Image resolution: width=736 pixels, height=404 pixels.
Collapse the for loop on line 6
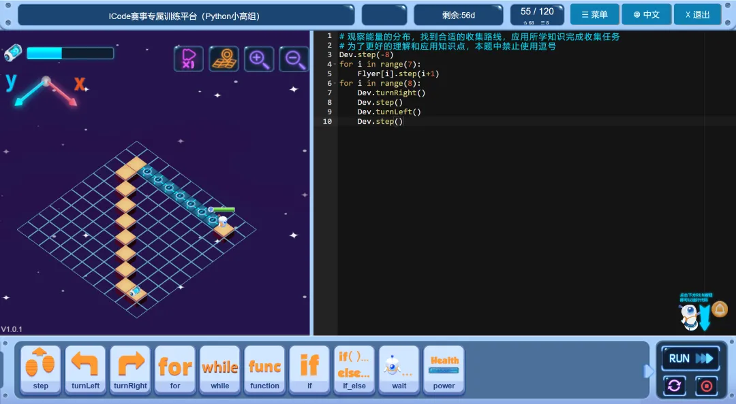tap(335, 83)
